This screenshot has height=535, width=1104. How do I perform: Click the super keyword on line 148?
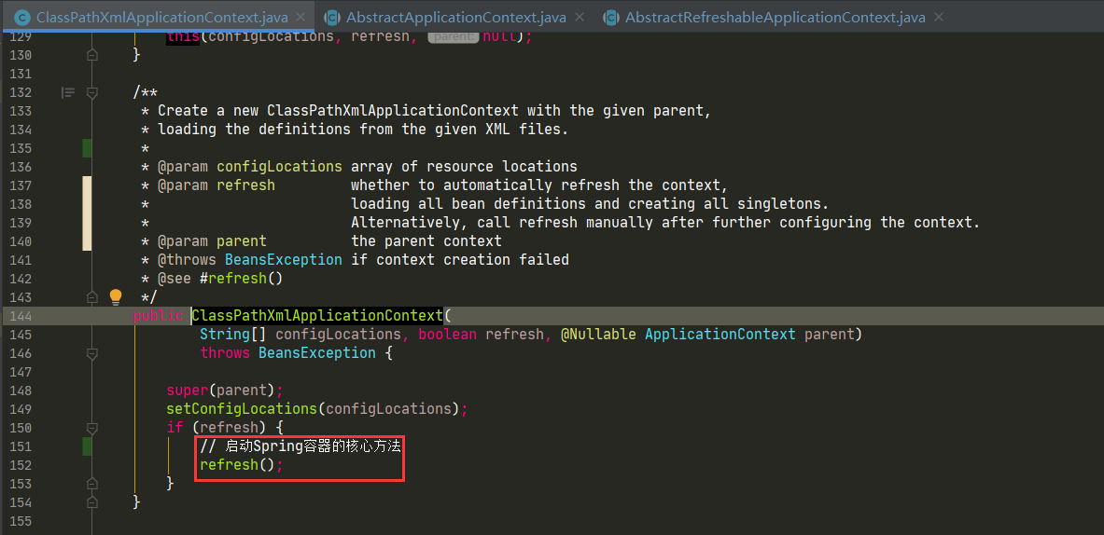tap(188, 391)
